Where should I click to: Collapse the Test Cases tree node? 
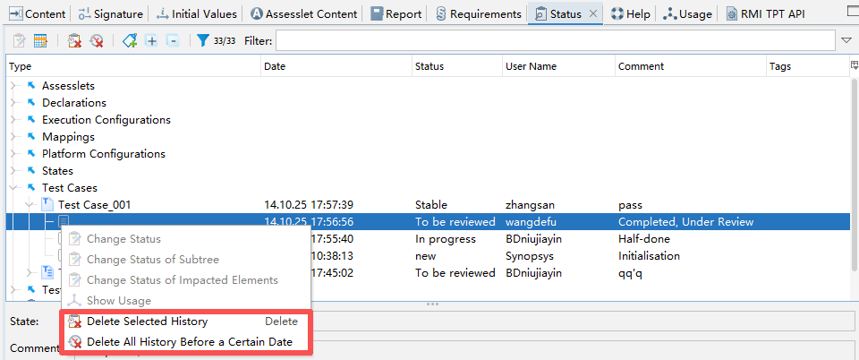[14, 188]
